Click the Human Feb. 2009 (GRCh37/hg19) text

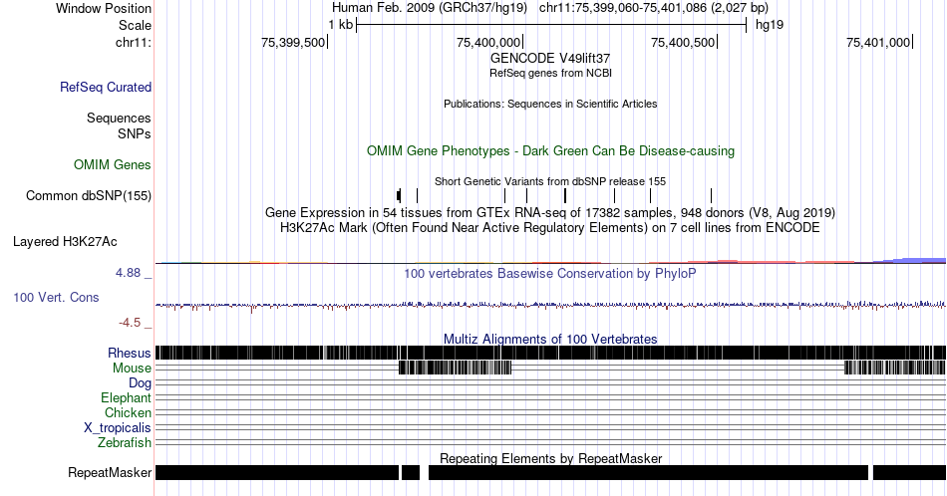point(430,8)
